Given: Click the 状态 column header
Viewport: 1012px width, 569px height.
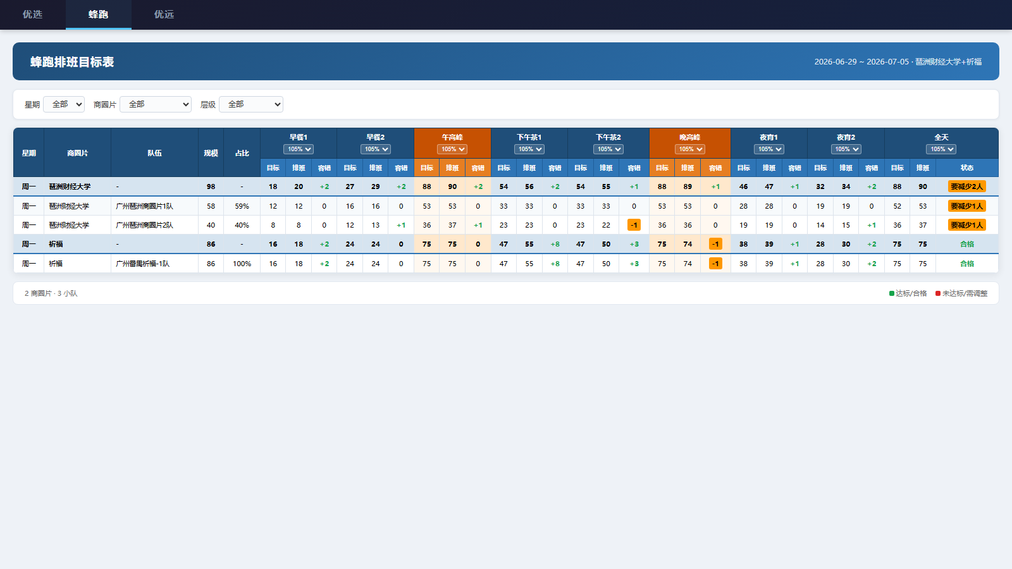Looking at the screenshot, I should (967, 168).
